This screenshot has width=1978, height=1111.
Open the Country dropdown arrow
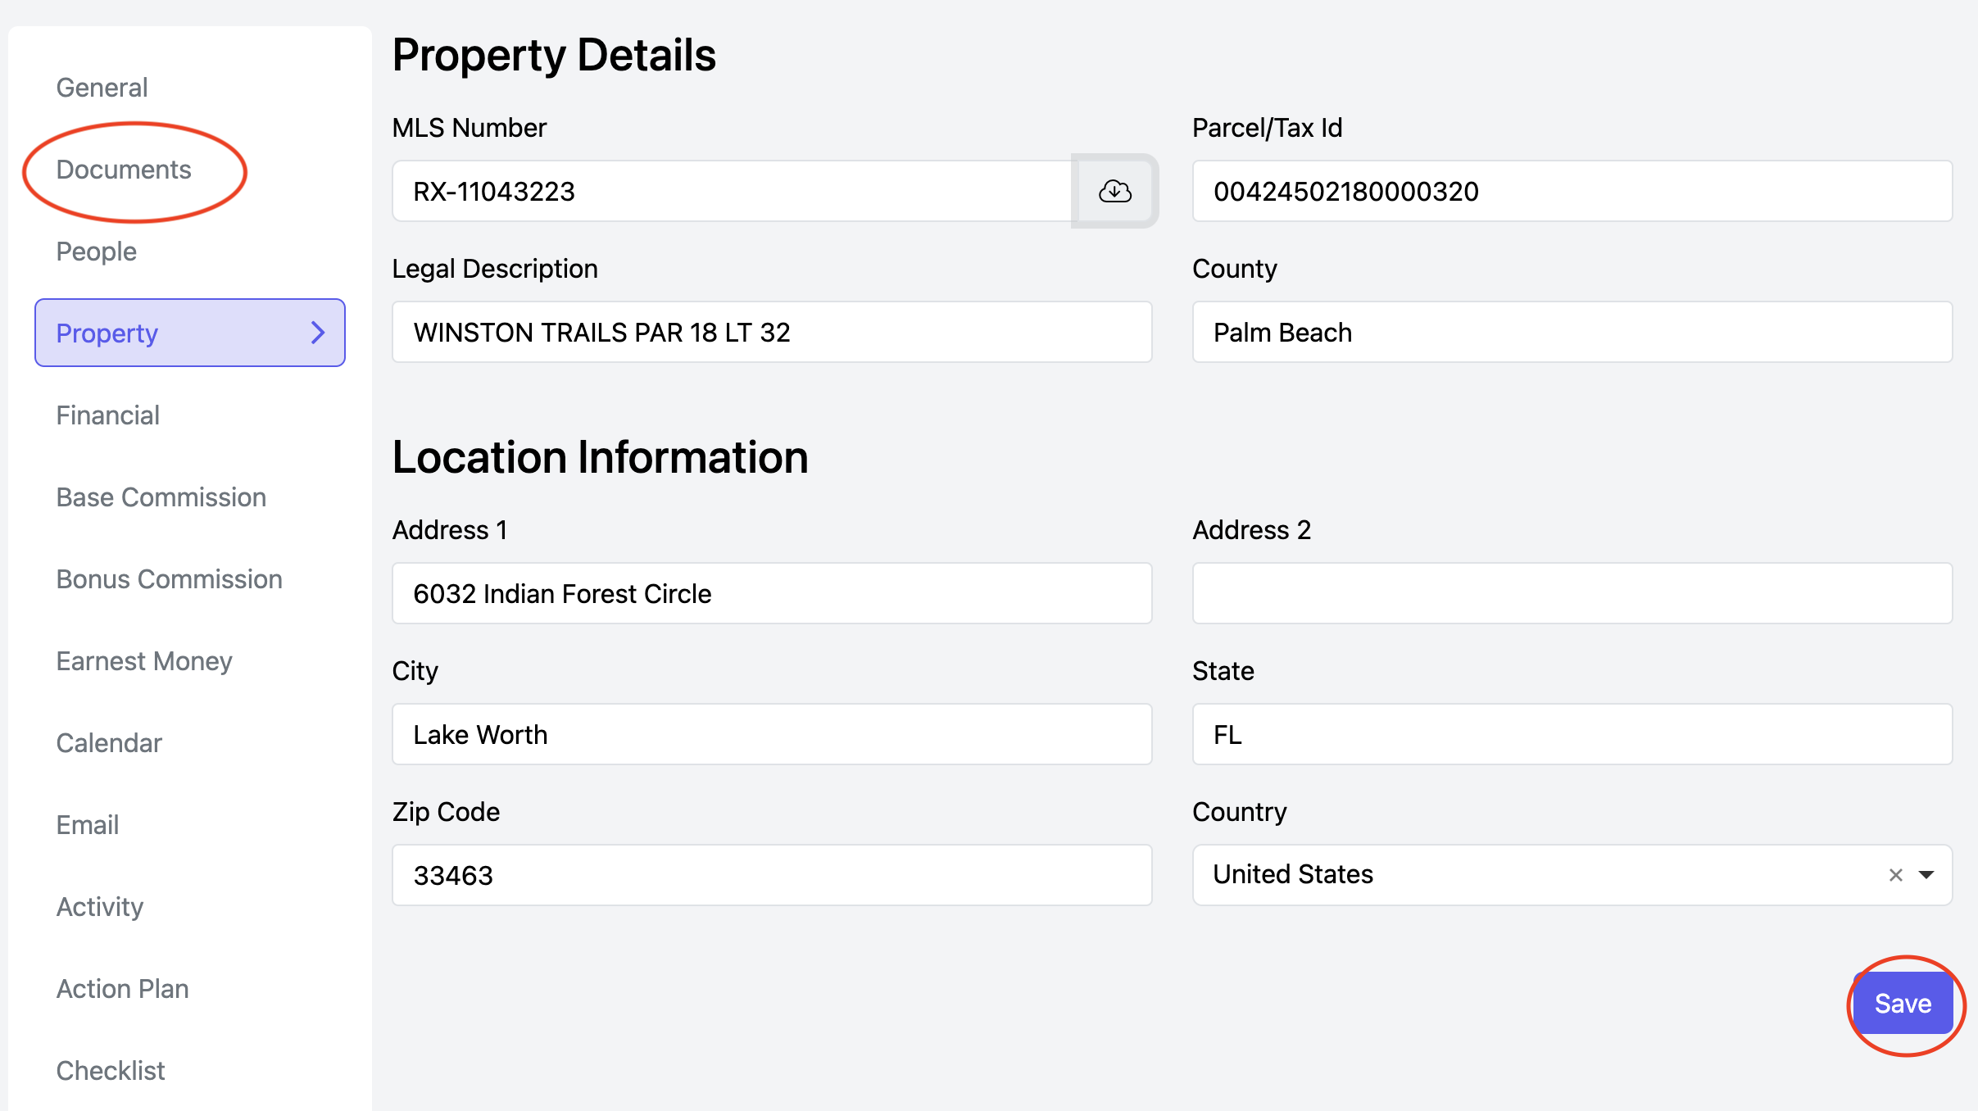(1927, 875)
